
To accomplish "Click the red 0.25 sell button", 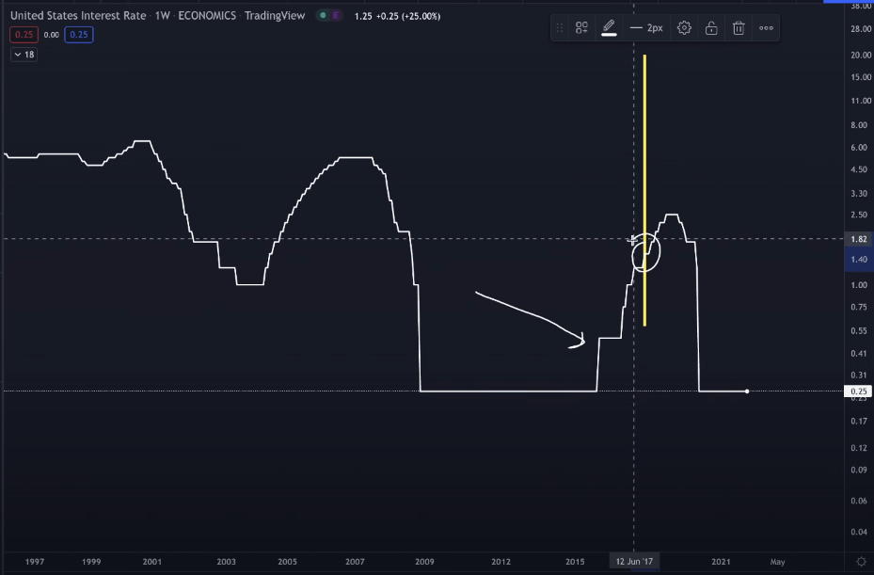I will [x=23, y=35].
